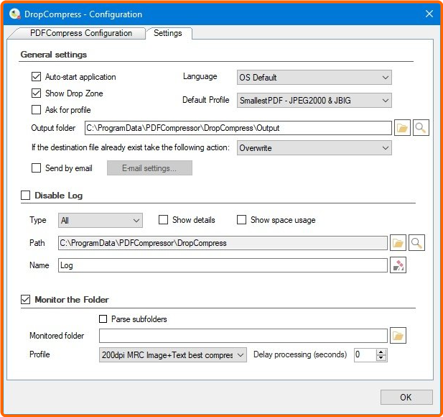Switch to PDFCompress Configuration tab
The height and width of the screenshot is (417, 443).
click(x=80, y=33)
